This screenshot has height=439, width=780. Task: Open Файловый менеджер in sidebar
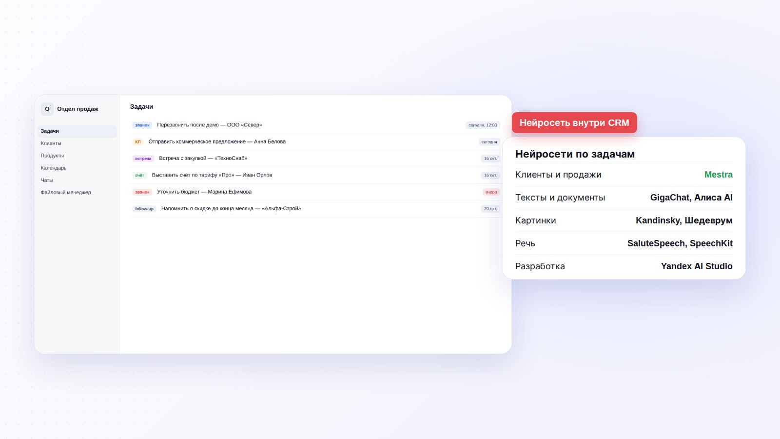coord(77,192)
